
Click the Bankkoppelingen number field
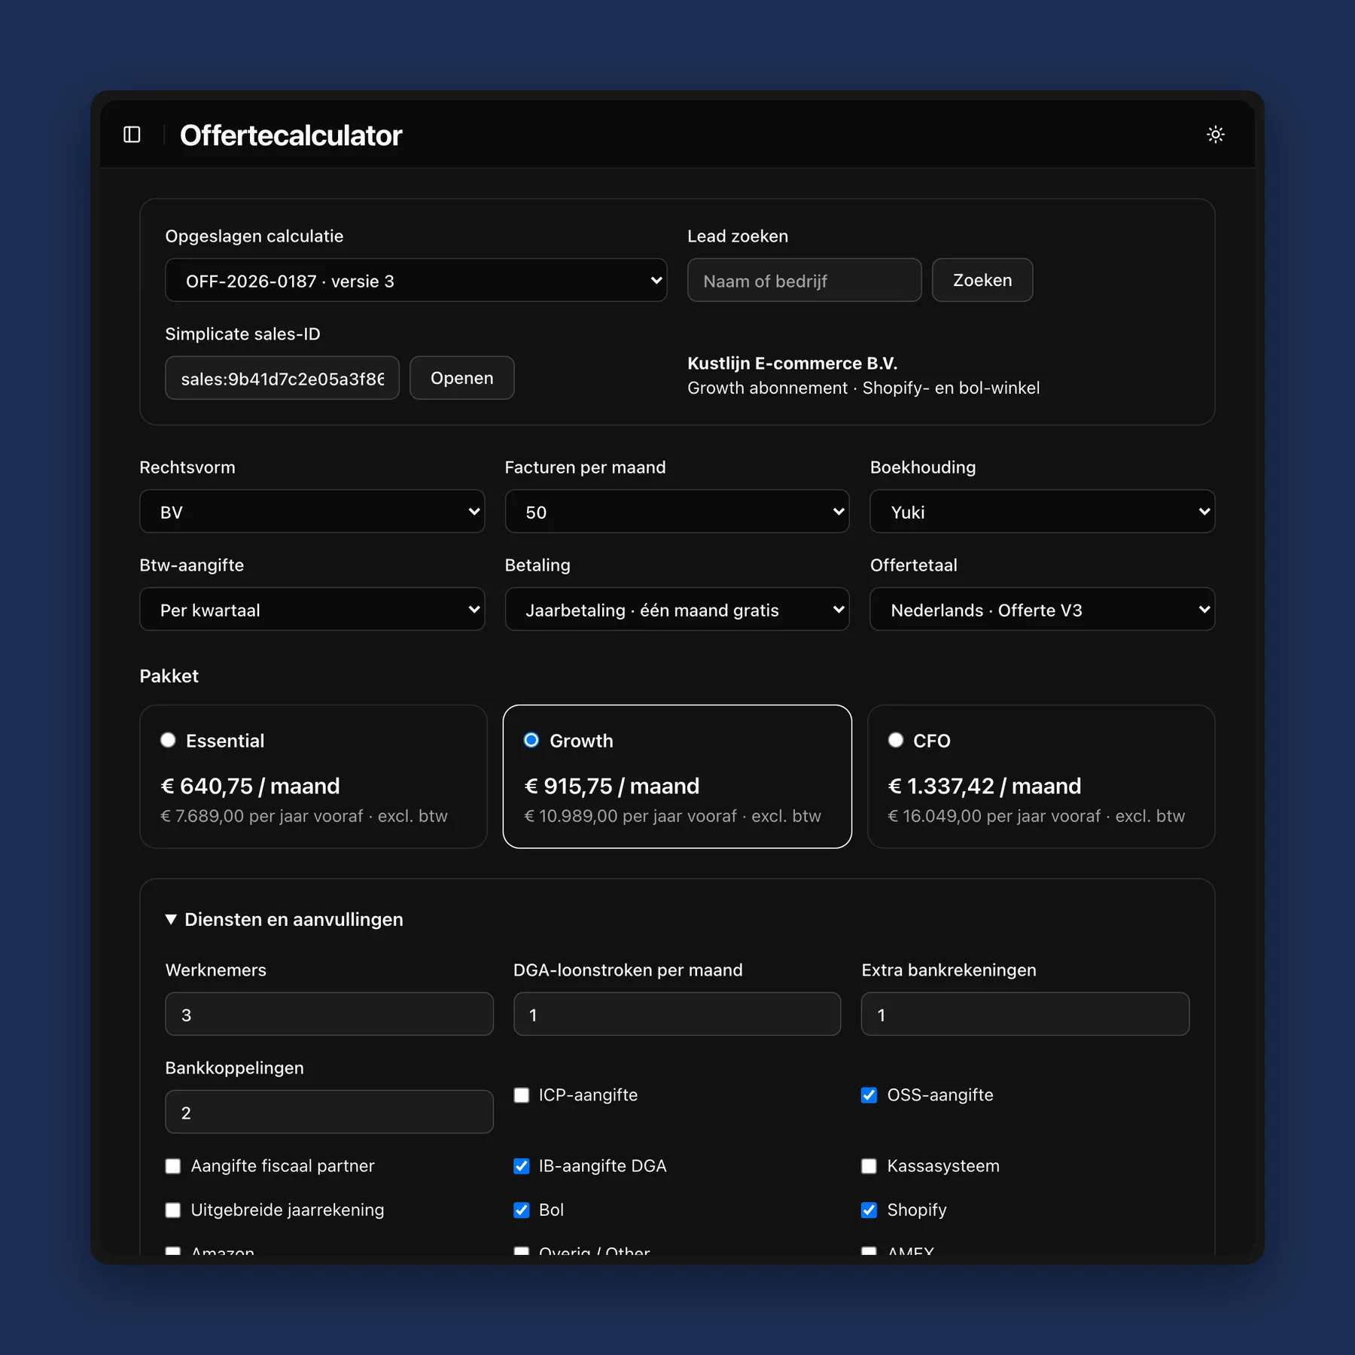point(329,1113)
